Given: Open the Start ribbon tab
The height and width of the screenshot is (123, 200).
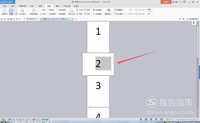Looking at the screenshot, I should click(x=5, y=6).
